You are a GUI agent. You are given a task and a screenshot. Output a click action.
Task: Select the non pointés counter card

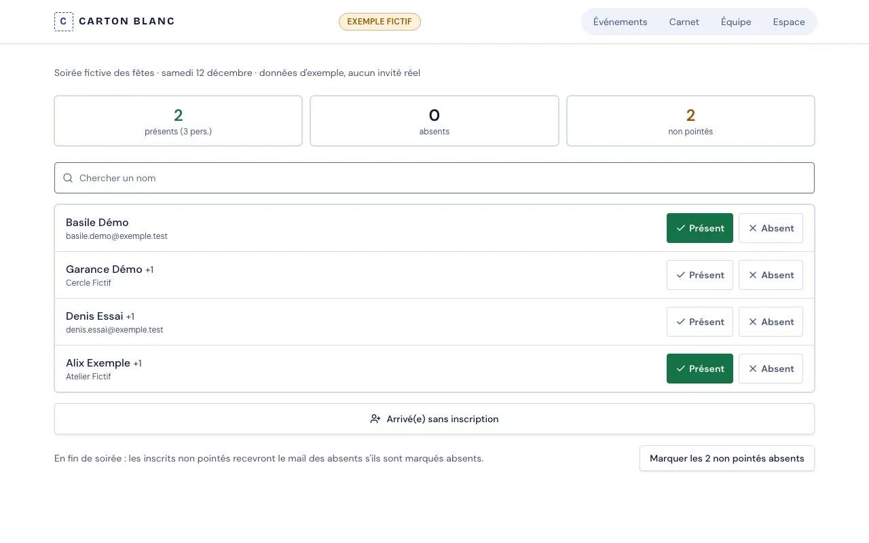coord(690,121)
